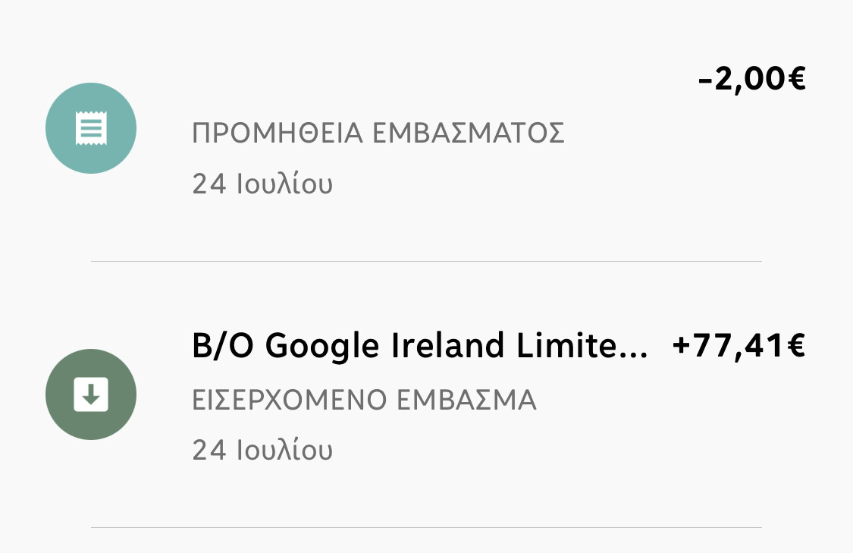The image size is (853, 553).
Task: Click the minus sign before 2,00€
Action: [705, 80]
